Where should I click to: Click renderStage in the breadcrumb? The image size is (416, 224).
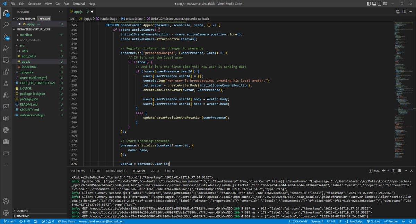coord(108,18)
